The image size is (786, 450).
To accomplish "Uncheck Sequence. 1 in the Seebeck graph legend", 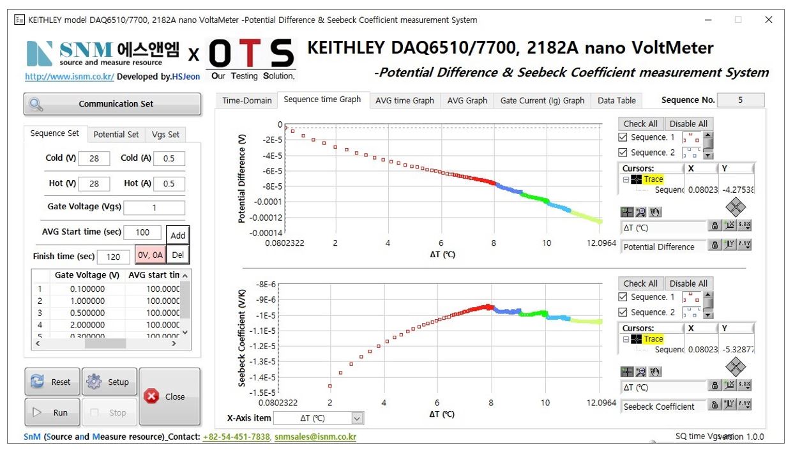I will pos(624,297).
